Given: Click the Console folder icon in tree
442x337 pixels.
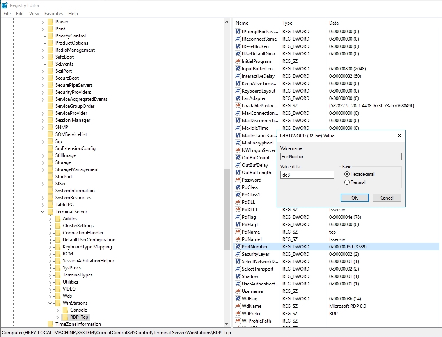Looking at the screenshot, I should [x=65, y=310].
